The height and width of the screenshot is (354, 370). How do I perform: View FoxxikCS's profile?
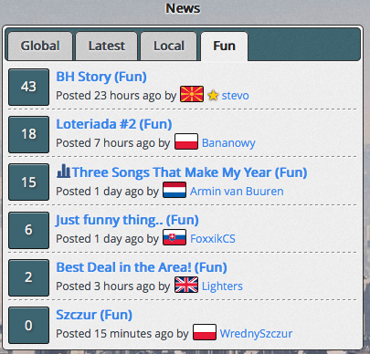pos(213,239)
